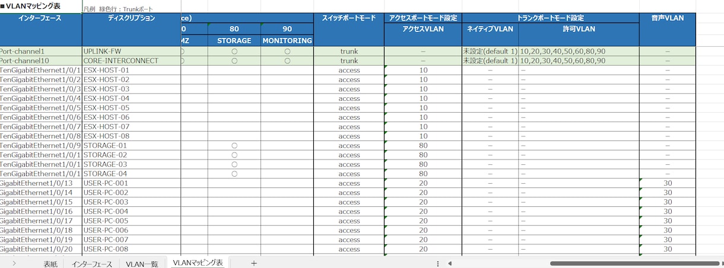Image resolution: width=724 pixels, height=268 pixels.
Task: Click 未設定(default 1) in Port-channel1 row
Action: coord(490,52)
